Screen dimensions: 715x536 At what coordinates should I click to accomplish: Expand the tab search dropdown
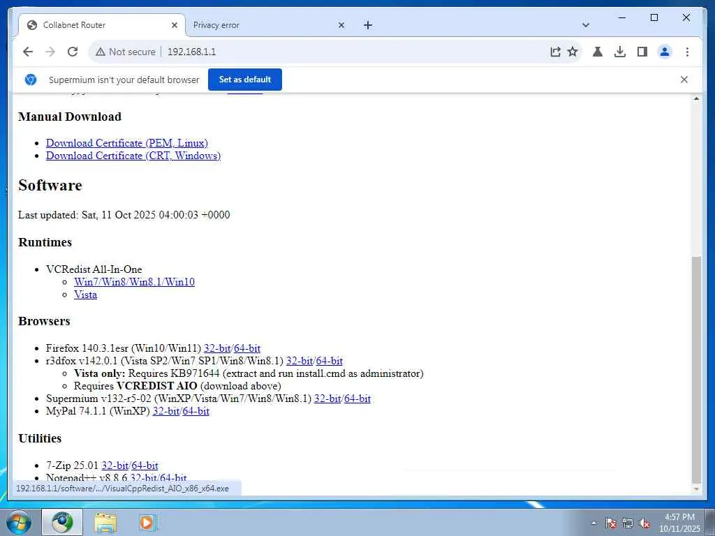pyautogui.click(x=586, y=25)
